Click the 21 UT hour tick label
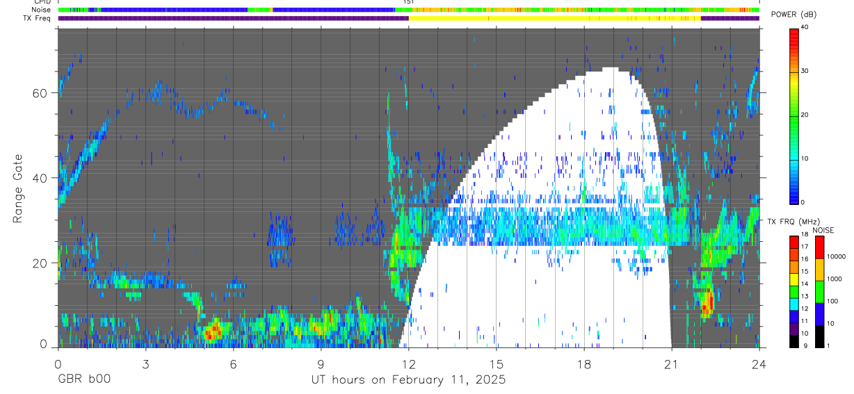The width and height of the screenshot is (854, 394). [671, 364]
